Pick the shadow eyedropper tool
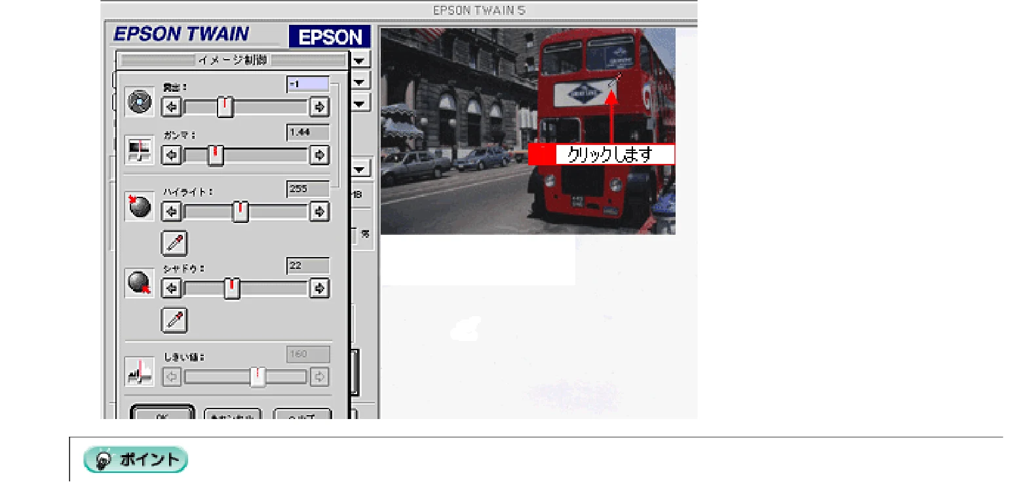Screen dimensions: 1017x482 pyautogui.click(x=174, y=320)
